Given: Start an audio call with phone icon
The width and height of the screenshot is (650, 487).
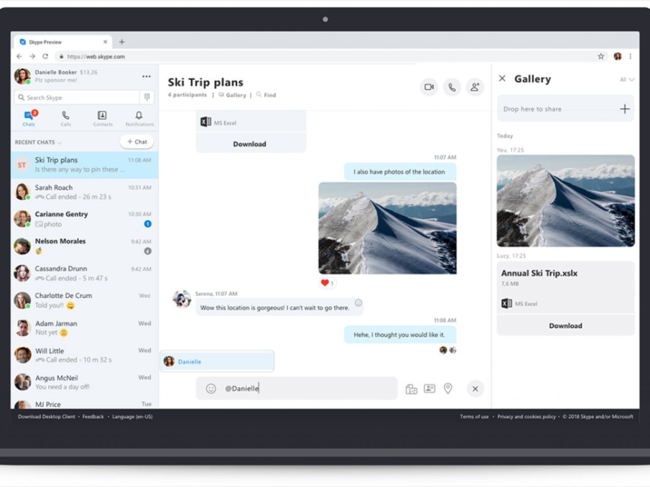Looking at the screenshot, I should pos(452,87).
